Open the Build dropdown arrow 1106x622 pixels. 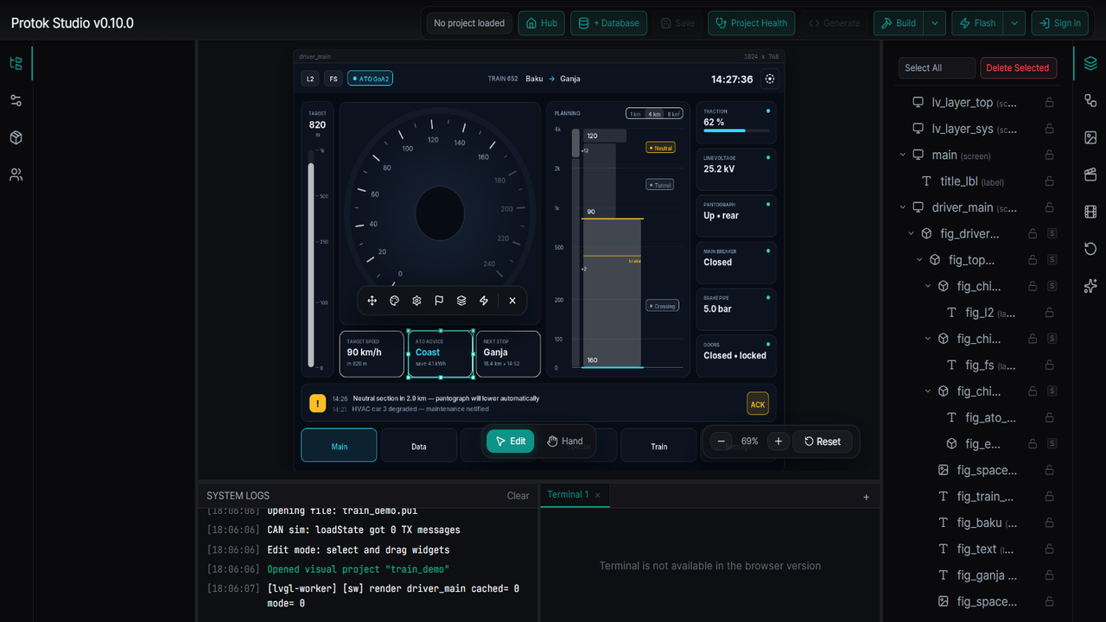click(x=935, y=23)
